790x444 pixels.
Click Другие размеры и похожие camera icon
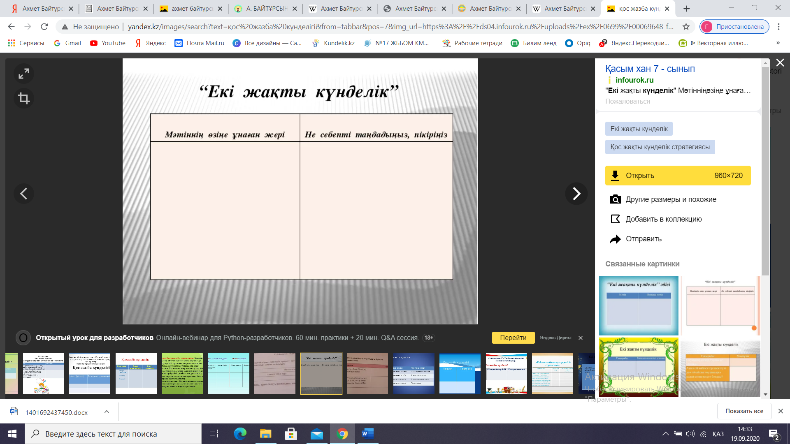tap(615, 199)
